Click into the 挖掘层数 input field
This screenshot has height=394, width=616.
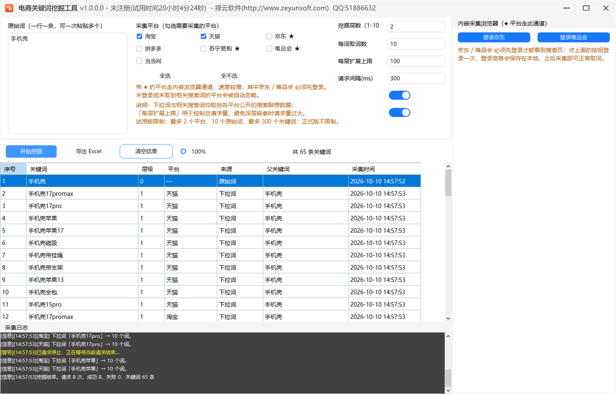[x=416, y=26]
